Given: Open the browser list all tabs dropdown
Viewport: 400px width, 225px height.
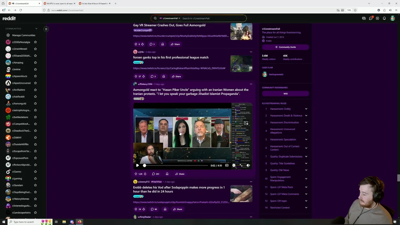Looking at the screenshot, I should tap(369, 3).
